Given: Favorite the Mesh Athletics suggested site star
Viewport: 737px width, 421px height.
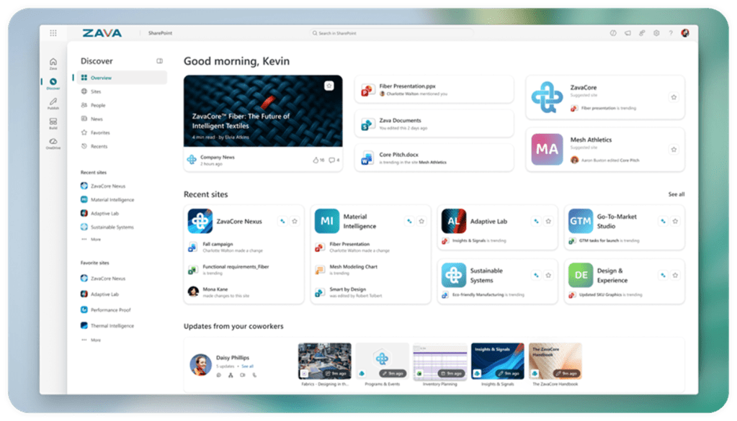Looking at the screenshot, I should tap(674, 149).
